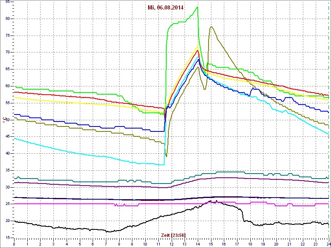The image size is (331, 248).
Task: Click hour 24 on the time axis
Action: [329, 244]
